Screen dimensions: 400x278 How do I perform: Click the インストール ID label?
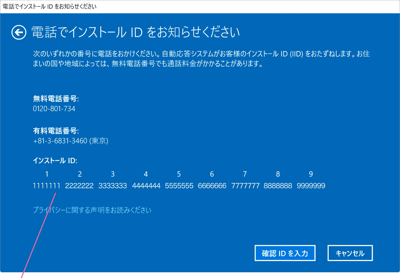tap(55, 161)
